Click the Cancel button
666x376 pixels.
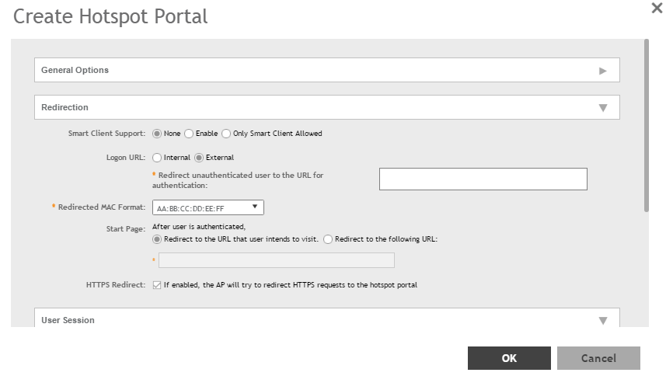point(598,358)
